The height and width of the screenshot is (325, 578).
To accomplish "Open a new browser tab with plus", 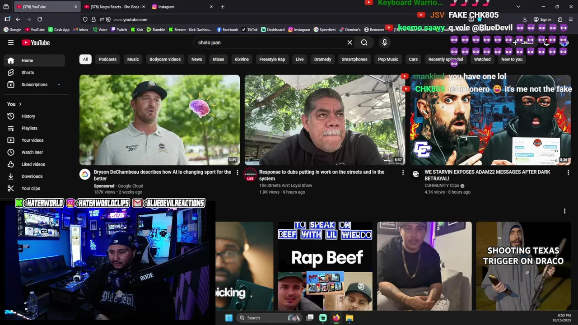I will (222, 7).
